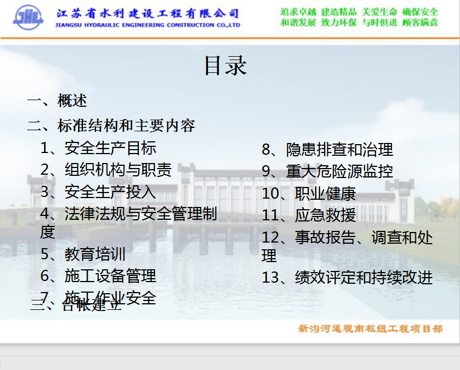Select the heading 二、标准结构和主要内容
The width and height of the screenshot is (460, 370).
click(x=111, y=126)
